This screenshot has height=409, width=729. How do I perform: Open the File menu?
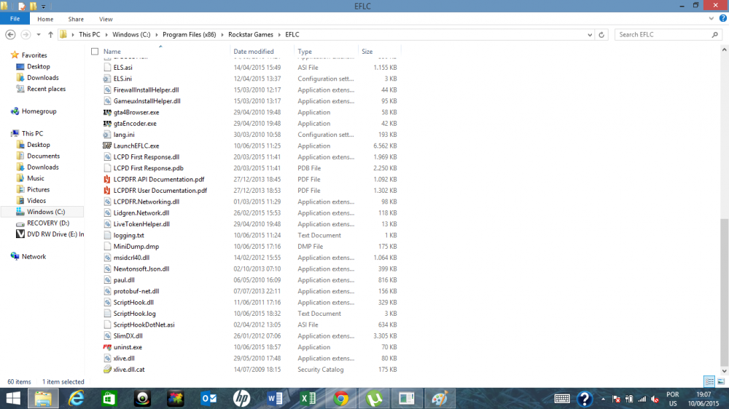(15, 19)
